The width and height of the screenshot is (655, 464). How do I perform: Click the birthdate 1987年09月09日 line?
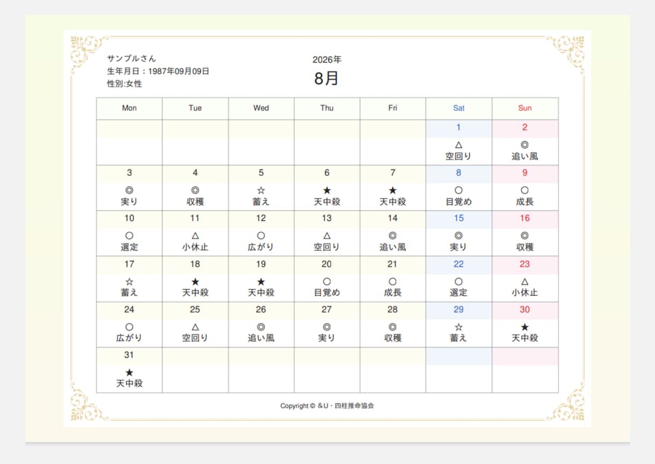tap(158, 71)
